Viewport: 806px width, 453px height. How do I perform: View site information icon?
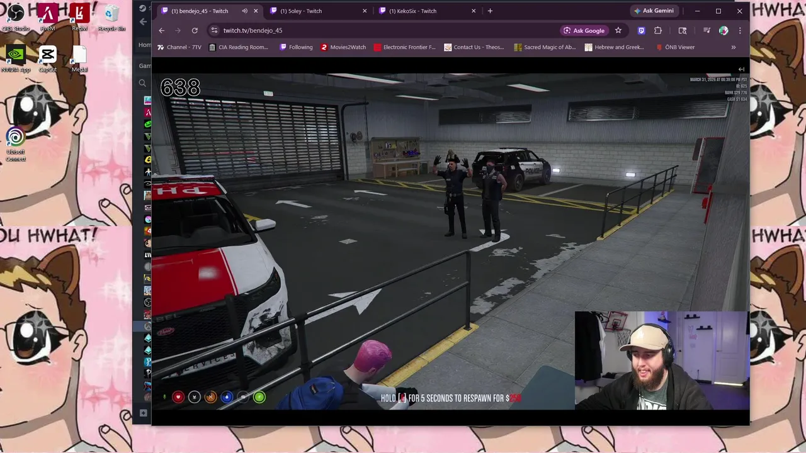[214, 30]
